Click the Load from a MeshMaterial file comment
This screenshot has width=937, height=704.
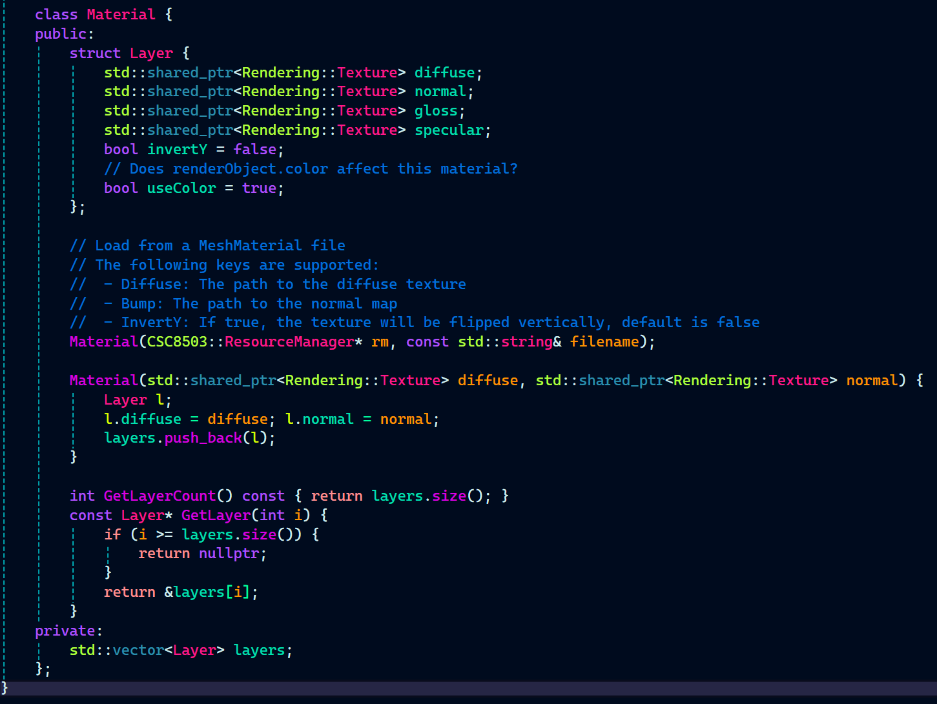coord(207,246)
